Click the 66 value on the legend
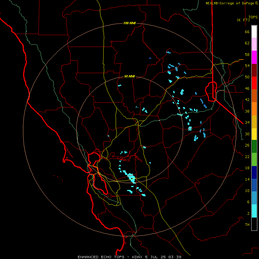Screen dimensions: 259x259 click(247, 32)
